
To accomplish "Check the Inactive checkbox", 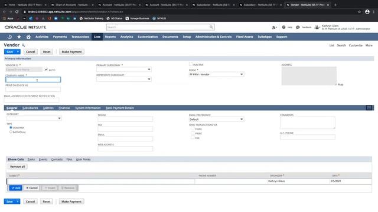I will [x=191, y=64].
